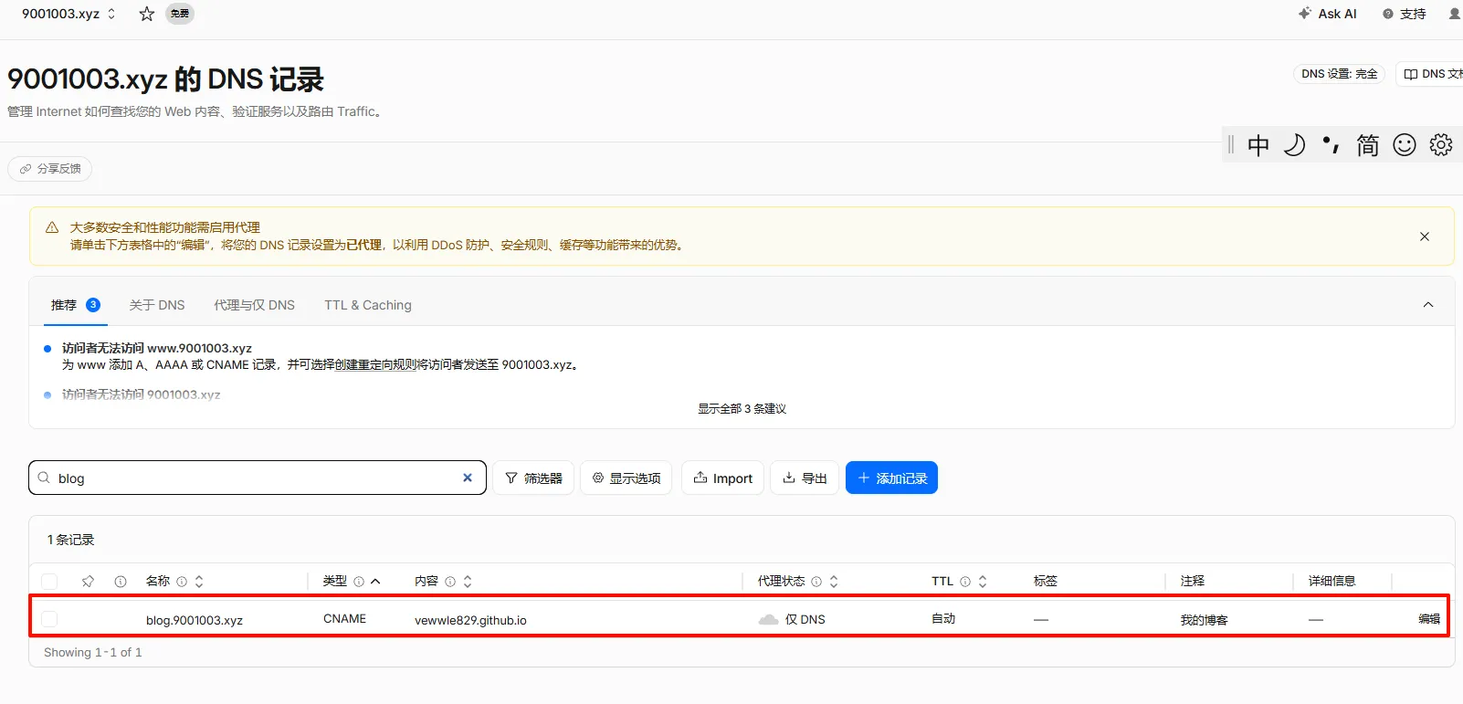Check the blog.9001003.xyz row checkbox
Viewport: 1463px width, 704px height.
[49, 619]
